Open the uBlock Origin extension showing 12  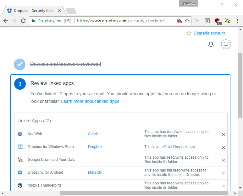[x=218, y=21]
